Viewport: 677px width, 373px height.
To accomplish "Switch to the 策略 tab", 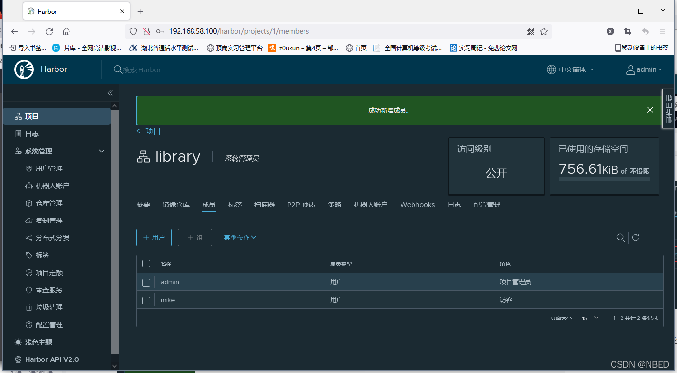I will coord(334,205).
